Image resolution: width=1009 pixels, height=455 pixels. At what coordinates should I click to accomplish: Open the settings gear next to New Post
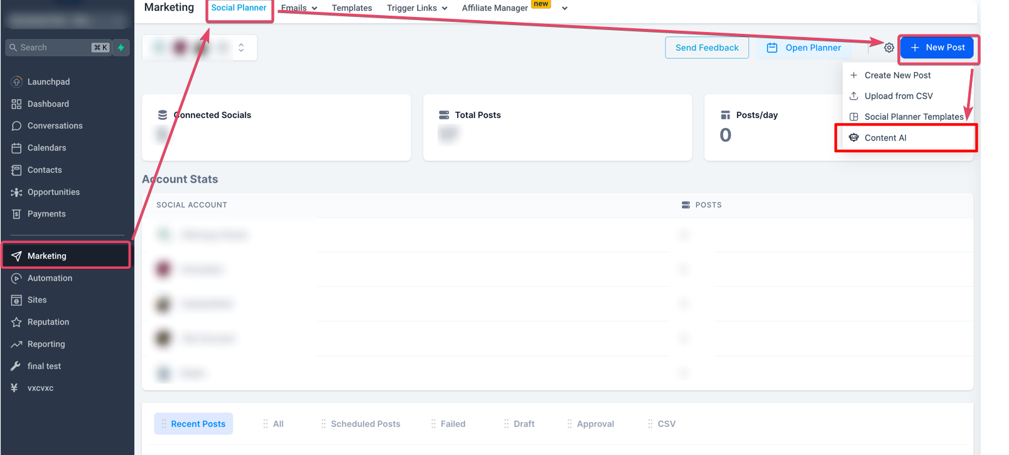[x=889, y=48]
